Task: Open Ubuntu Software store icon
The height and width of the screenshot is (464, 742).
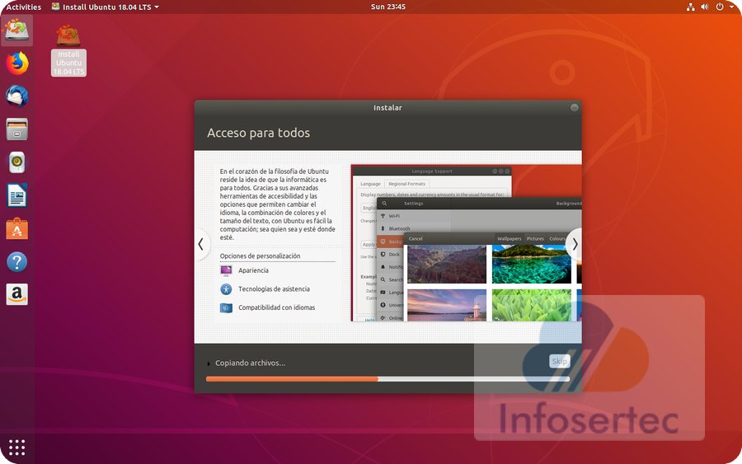Action: point(17,228)
